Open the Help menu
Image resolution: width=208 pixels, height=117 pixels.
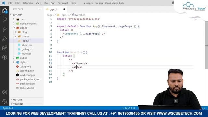pyautogui.click(x=73, y=3)
